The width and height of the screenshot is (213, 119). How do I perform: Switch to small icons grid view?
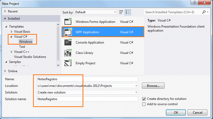[x=121, y=12]
